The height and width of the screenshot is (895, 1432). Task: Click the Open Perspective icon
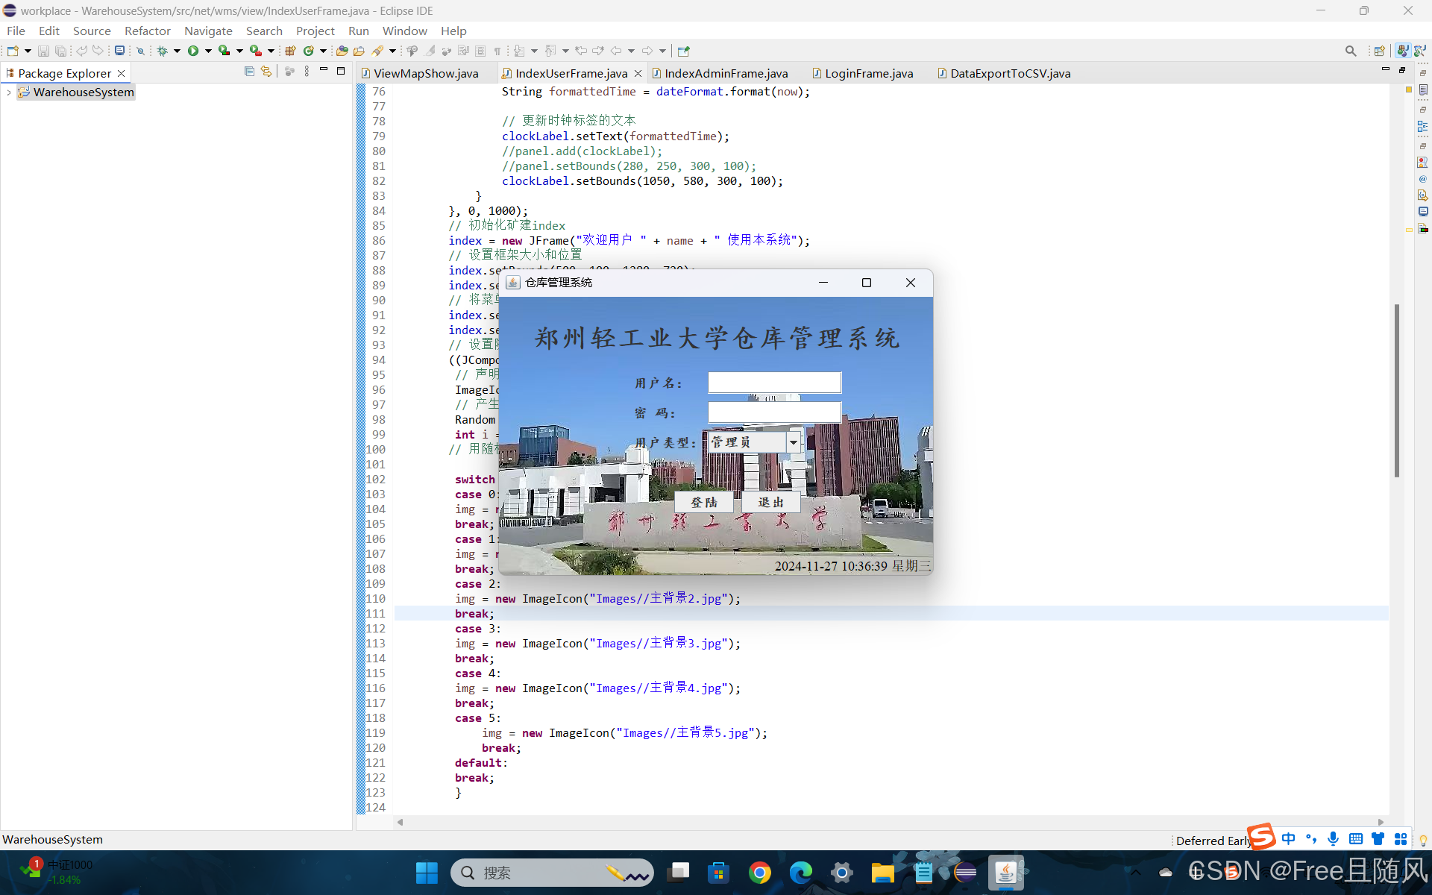tap(1380, 51)
